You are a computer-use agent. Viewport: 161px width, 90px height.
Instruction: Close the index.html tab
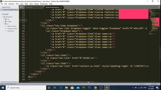[x=41, y=7]
